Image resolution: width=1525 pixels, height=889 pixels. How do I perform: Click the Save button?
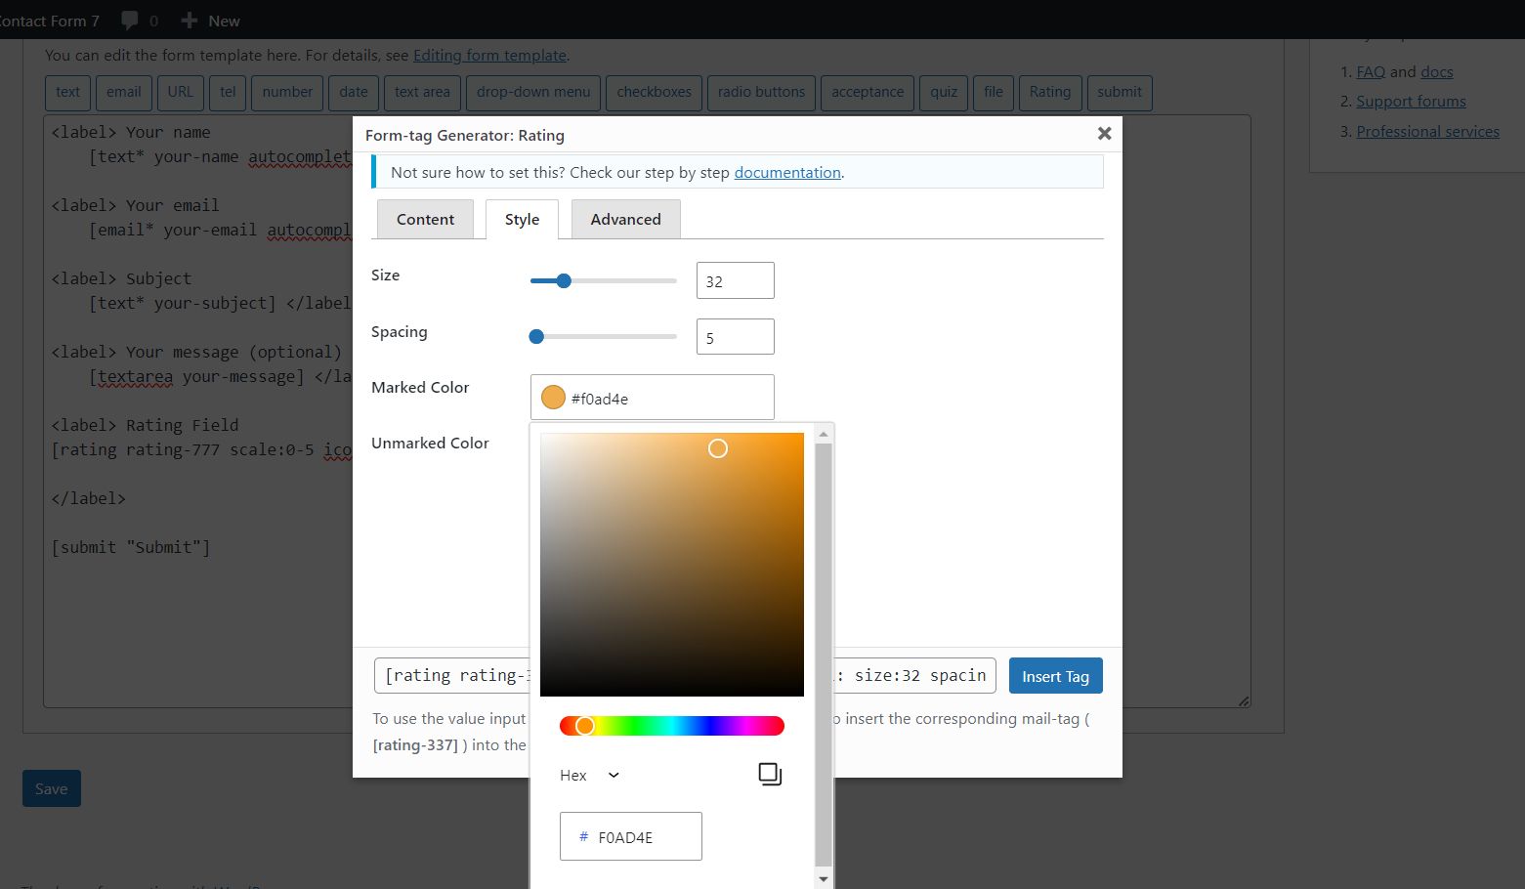[52, 789]
